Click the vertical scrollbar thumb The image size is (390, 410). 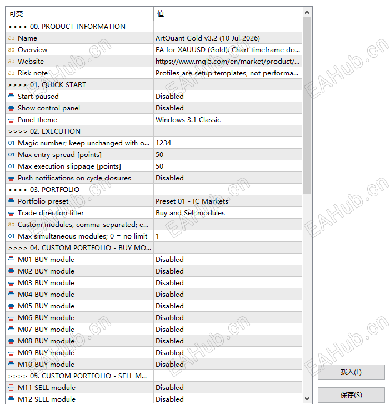click(x=307, y=105)
